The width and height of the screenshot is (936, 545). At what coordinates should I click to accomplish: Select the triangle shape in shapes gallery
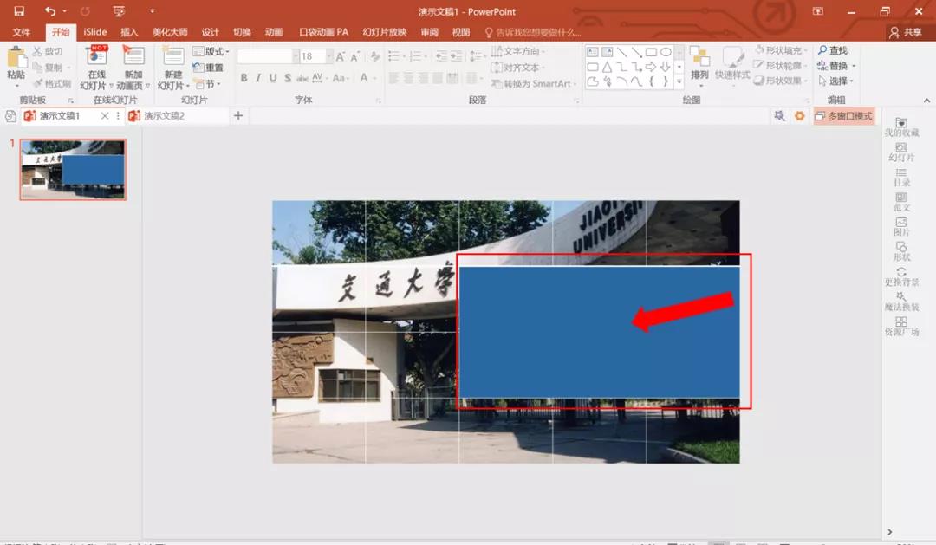[607, 67]
